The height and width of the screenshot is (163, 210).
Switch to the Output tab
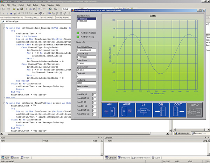[x=156, y=158]
